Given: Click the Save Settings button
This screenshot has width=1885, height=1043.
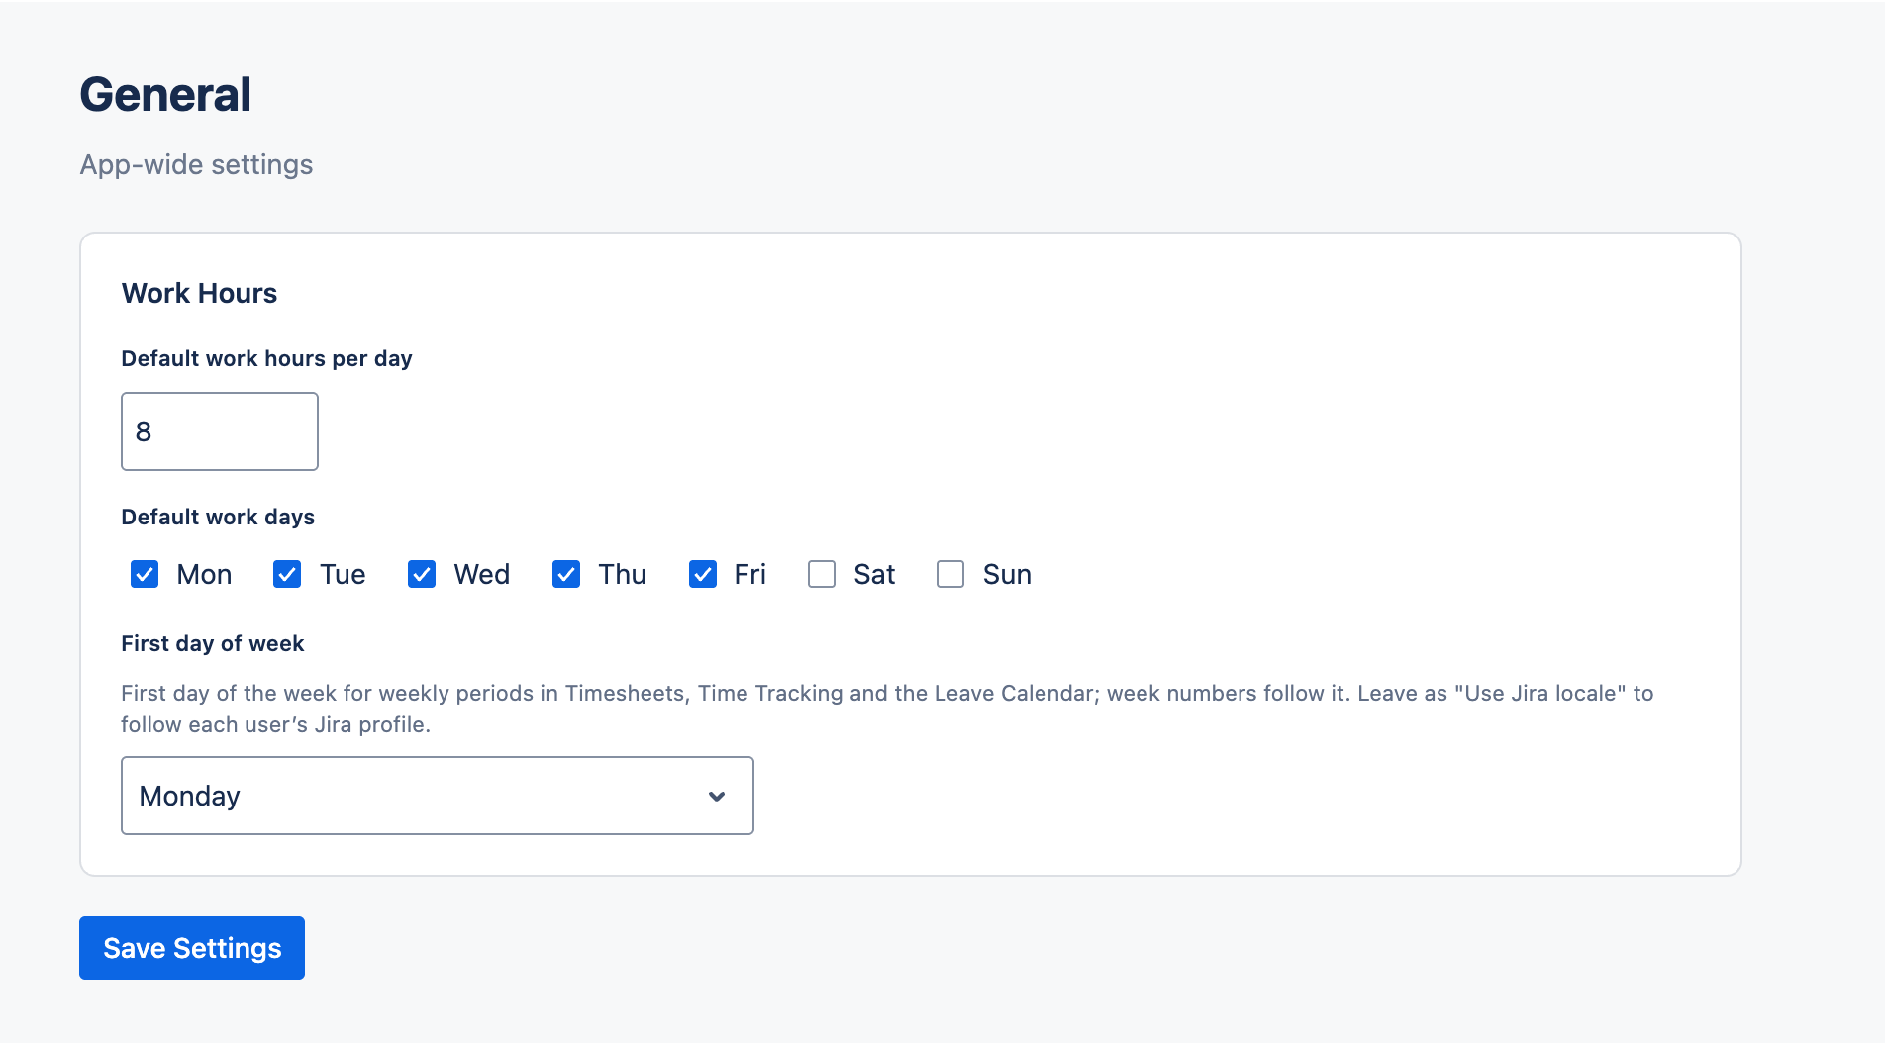Looking at the screenshot, I should (192, 948).
